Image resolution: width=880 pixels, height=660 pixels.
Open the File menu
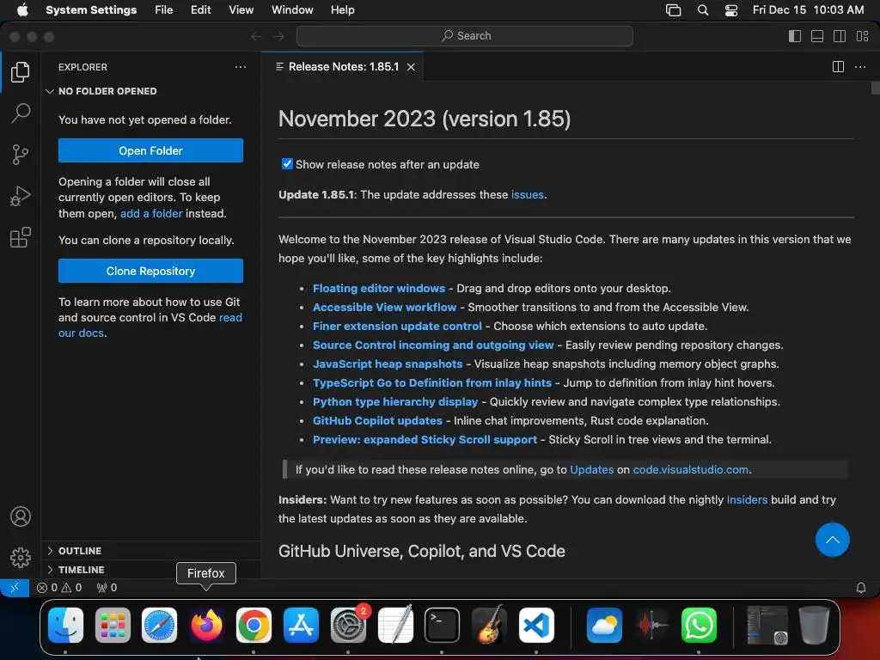click(x=164, y=10)
